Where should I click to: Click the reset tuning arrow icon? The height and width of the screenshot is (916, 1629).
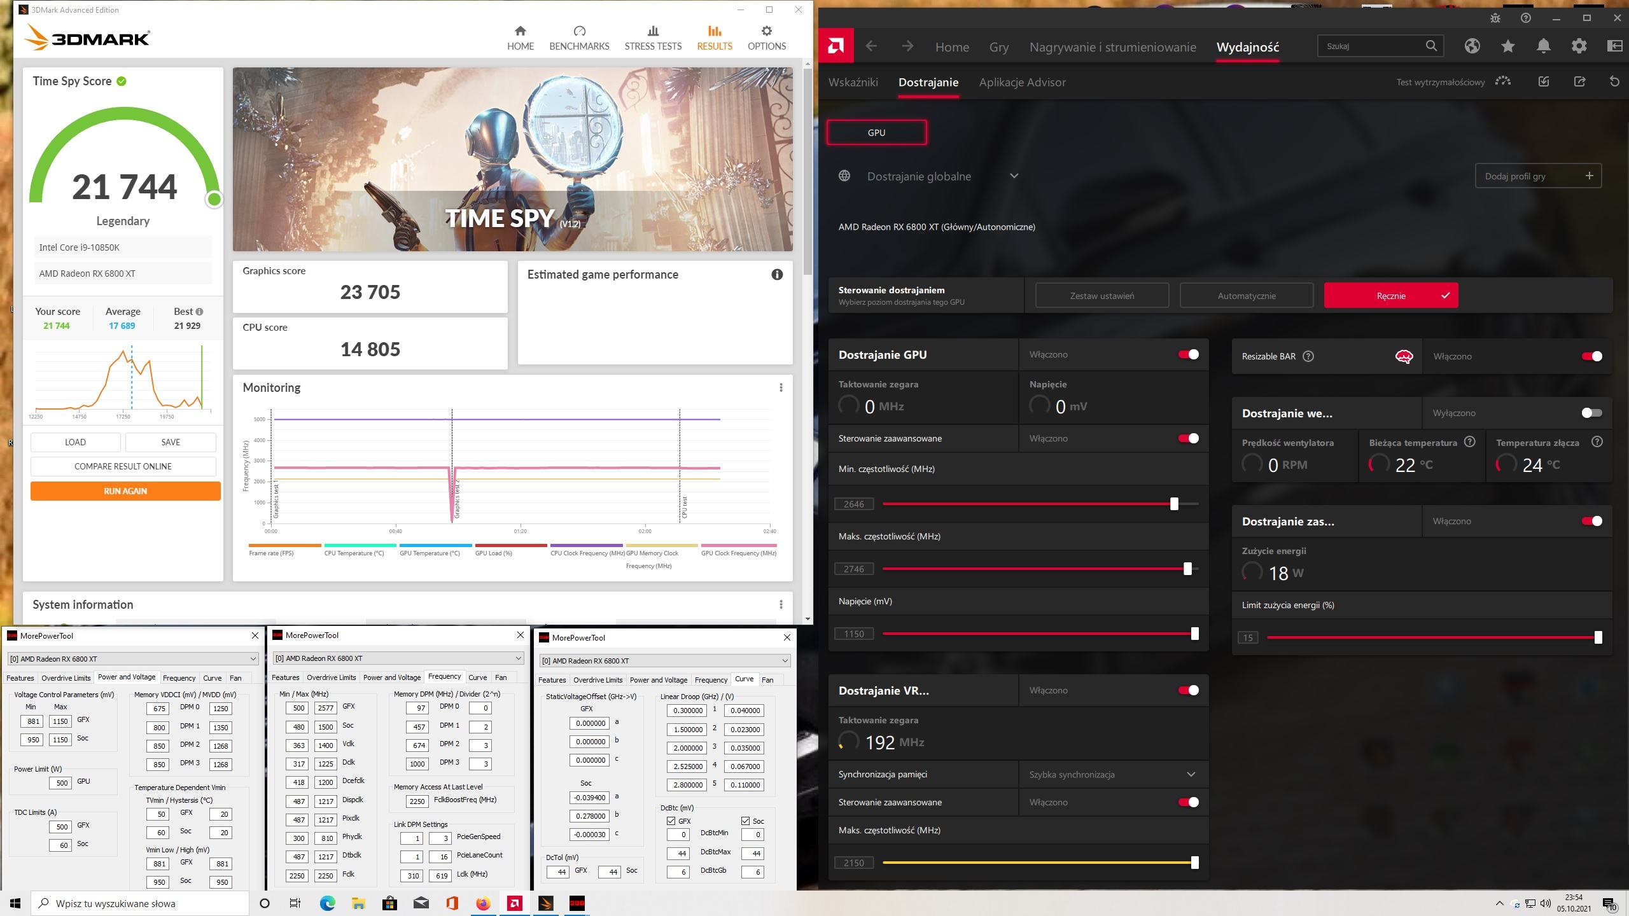(1614, 81)
